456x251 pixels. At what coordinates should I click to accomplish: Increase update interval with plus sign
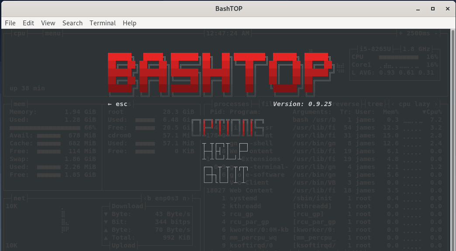[401, 34]
